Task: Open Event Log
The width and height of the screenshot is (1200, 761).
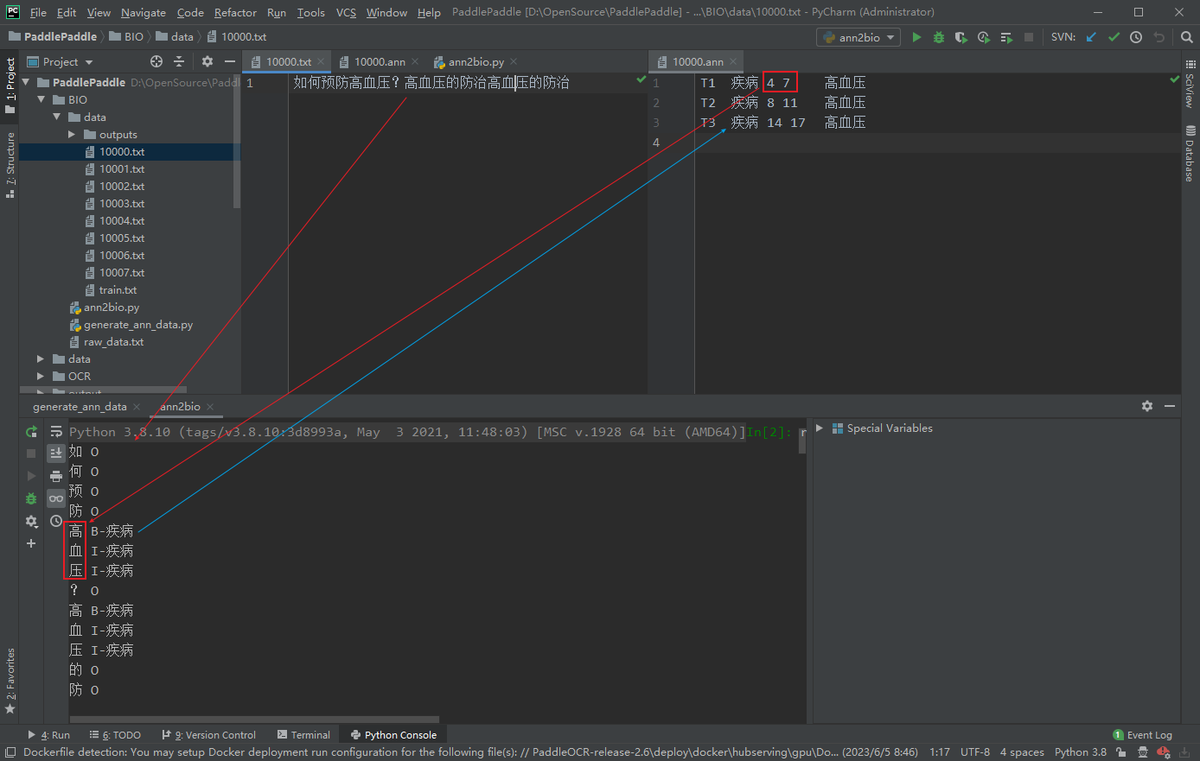Action: [1143, 735]
